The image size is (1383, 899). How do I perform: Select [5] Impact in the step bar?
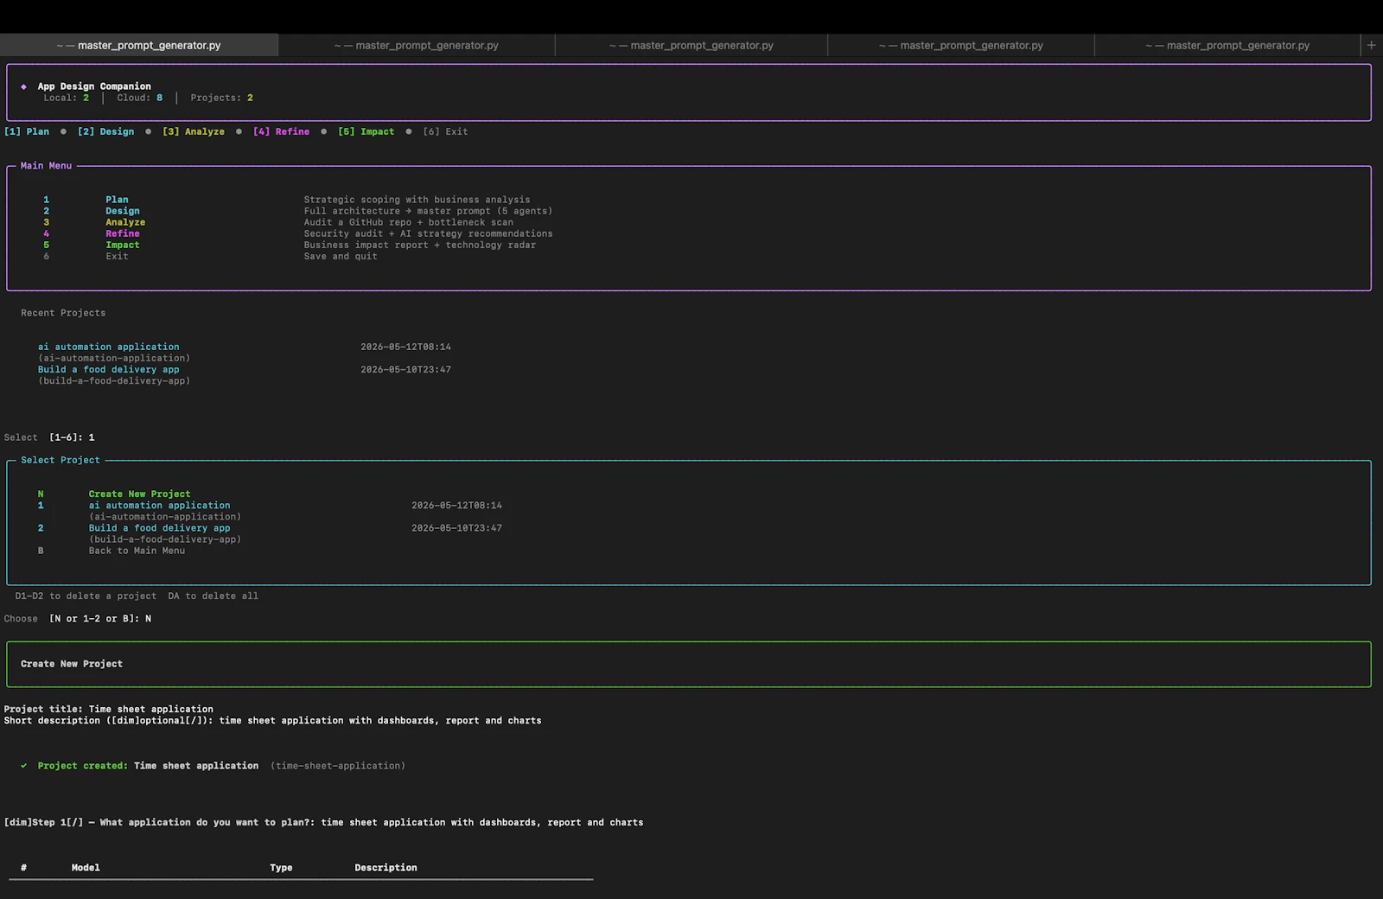pyautogui.click(x=366, y=131)
